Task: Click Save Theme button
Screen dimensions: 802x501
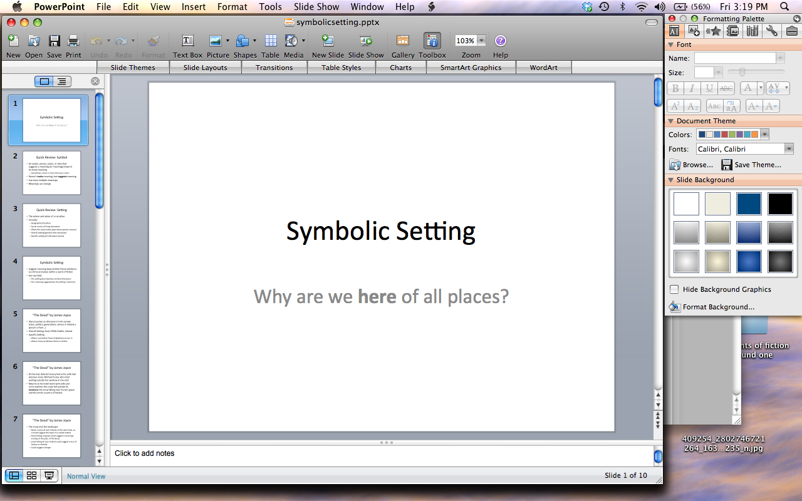Action: coord(751,165)
